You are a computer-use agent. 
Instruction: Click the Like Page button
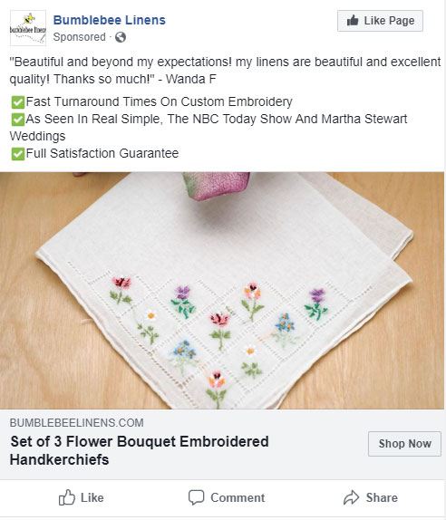(380, 21)
